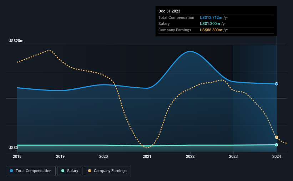Select the 2022 axis label
Screen dimensions: 293x181
190,156
